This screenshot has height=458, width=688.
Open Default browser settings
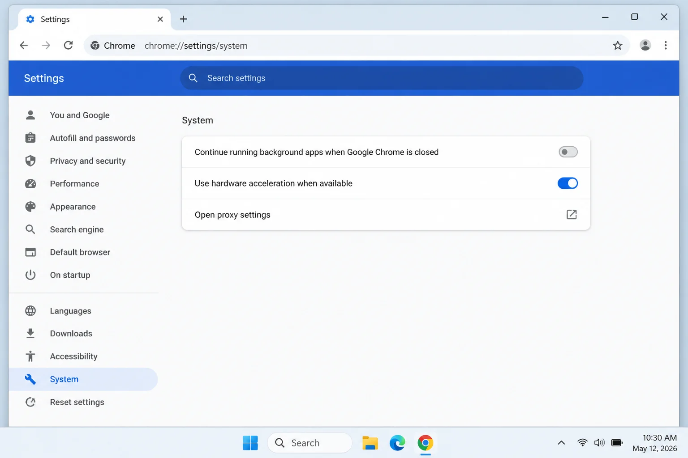83,252
